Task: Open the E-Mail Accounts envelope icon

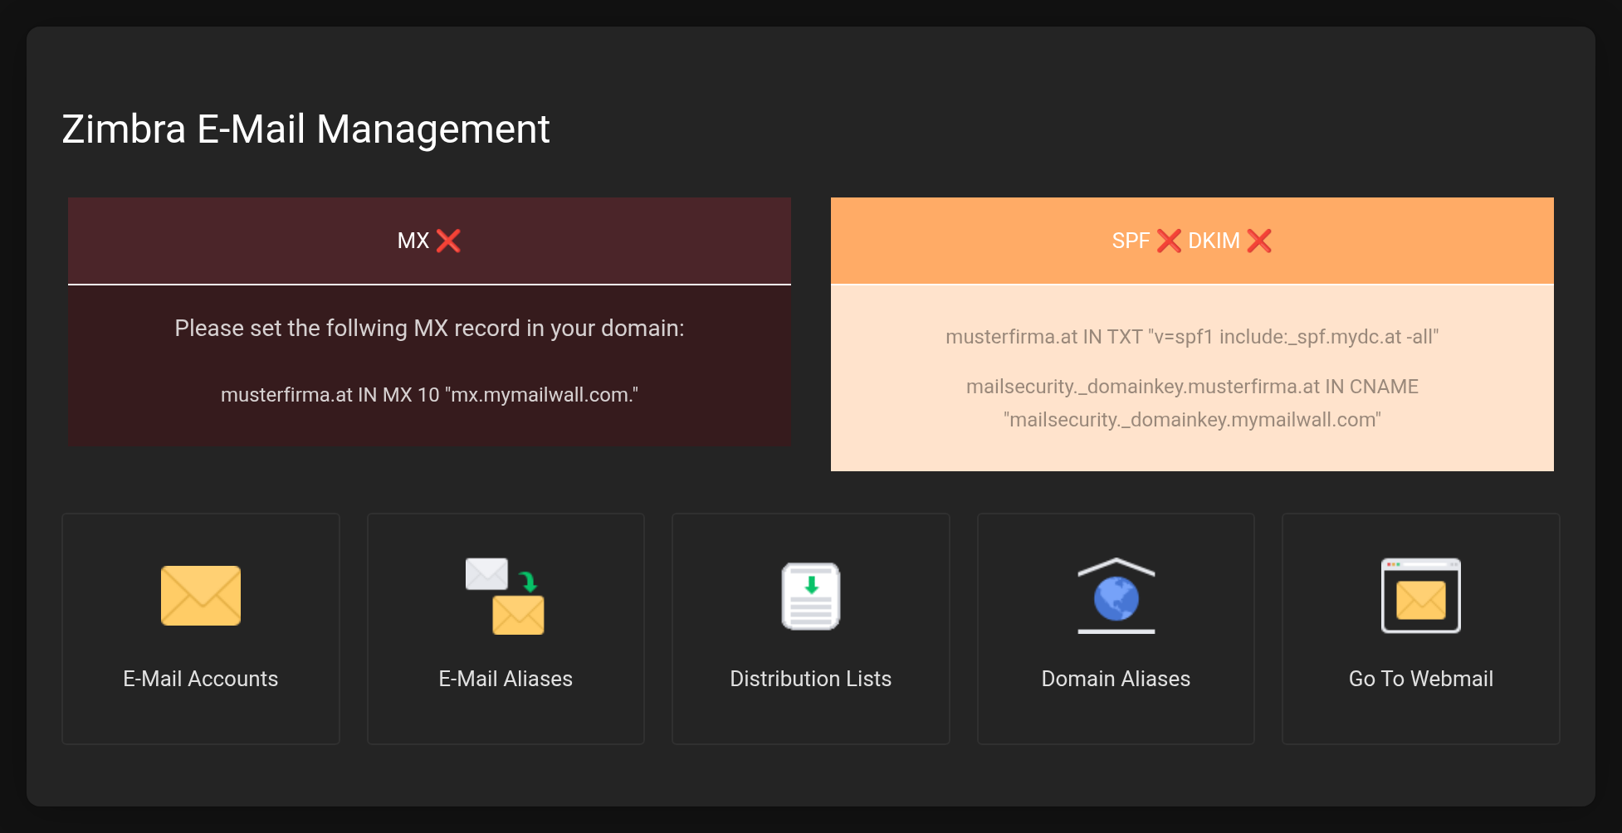Action: point(201,596)
